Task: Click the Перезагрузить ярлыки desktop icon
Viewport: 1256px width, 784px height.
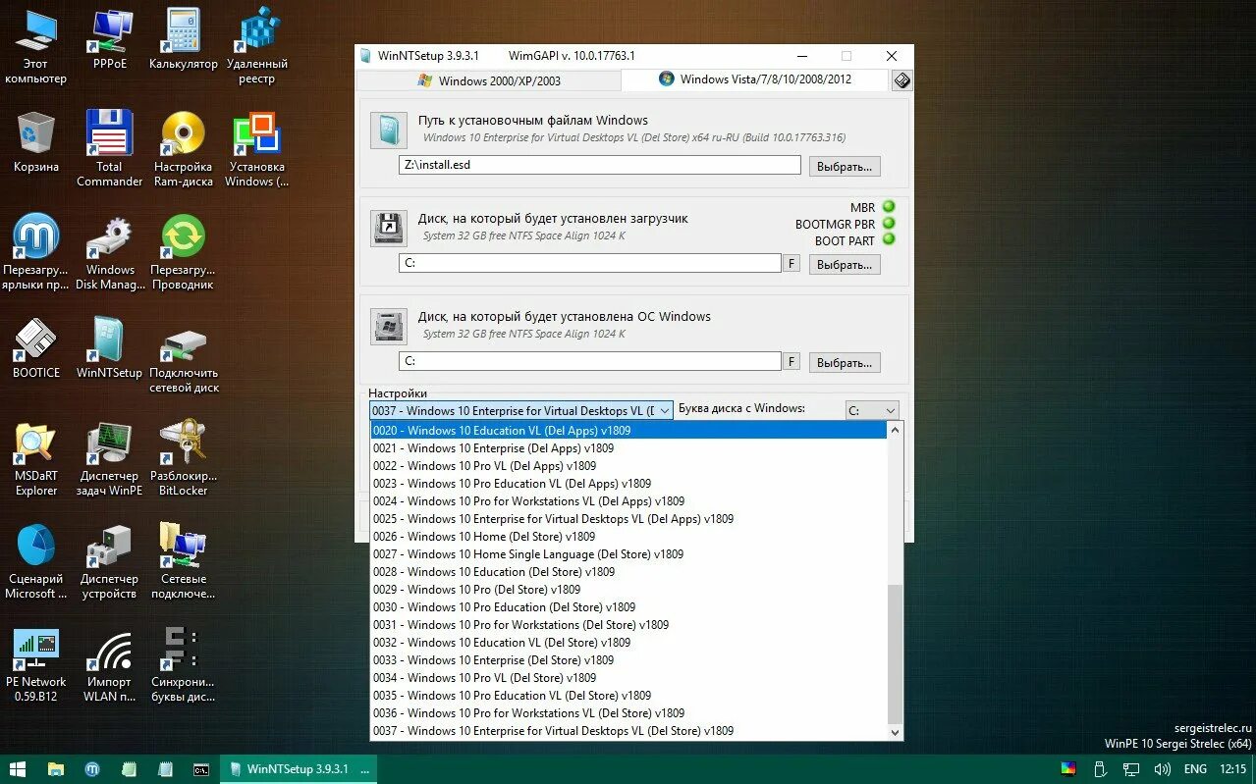Action: pyautogui.click(x=36, y=252)
